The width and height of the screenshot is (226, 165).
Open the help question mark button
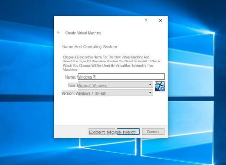(146, 21)
